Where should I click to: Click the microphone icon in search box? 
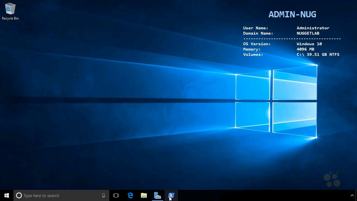point(103,195)
